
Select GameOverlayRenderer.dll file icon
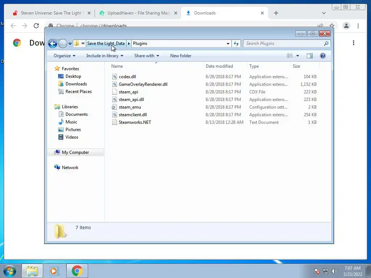114,84
